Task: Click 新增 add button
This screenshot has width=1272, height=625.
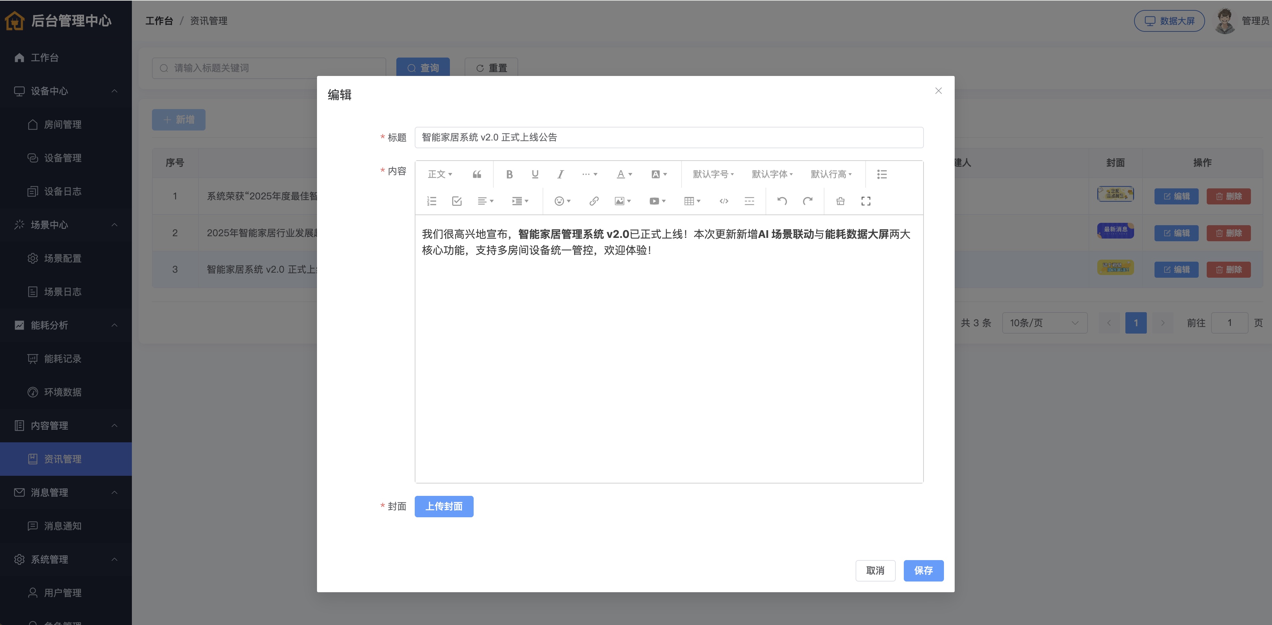Action: (x=179, y=119)
